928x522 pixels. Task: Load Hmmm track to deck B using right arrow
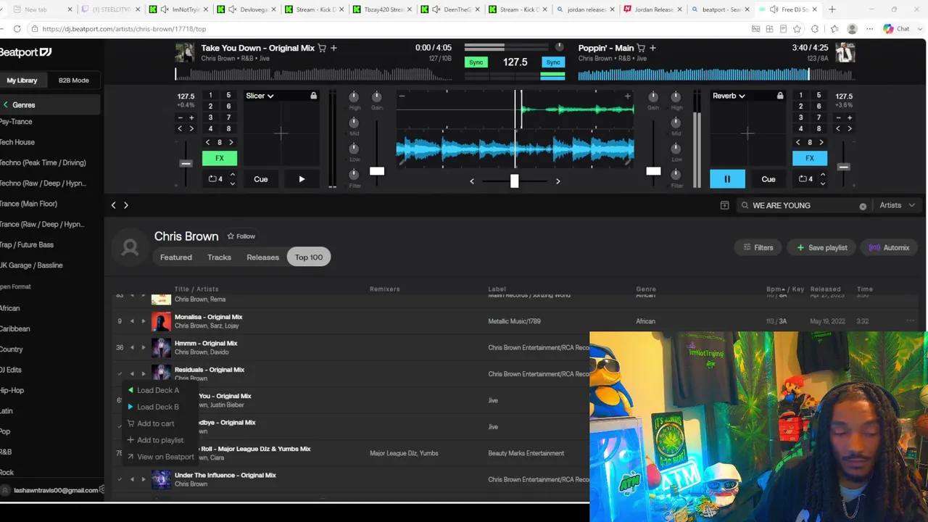coord(143,347)
